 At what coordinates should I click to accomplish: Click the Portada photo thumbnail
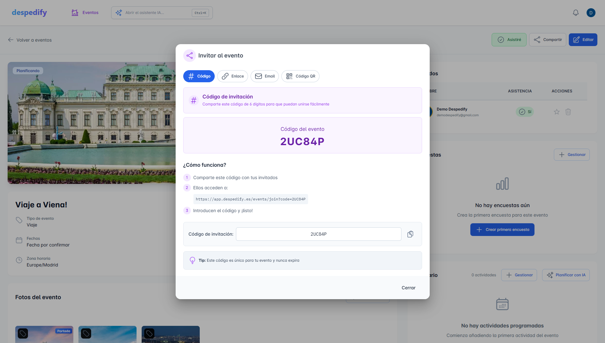coord(44,334)
